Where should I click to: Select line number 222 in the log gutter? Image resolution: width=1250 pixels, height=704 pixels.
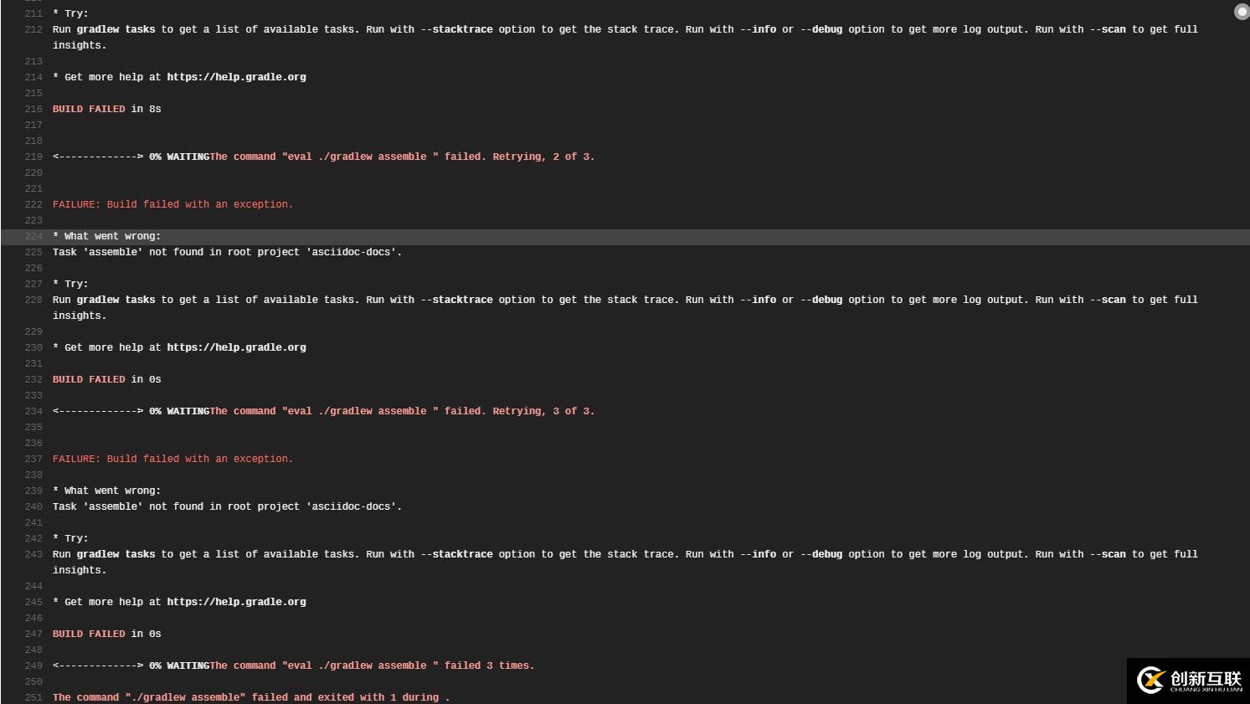[x=33, y=204]
